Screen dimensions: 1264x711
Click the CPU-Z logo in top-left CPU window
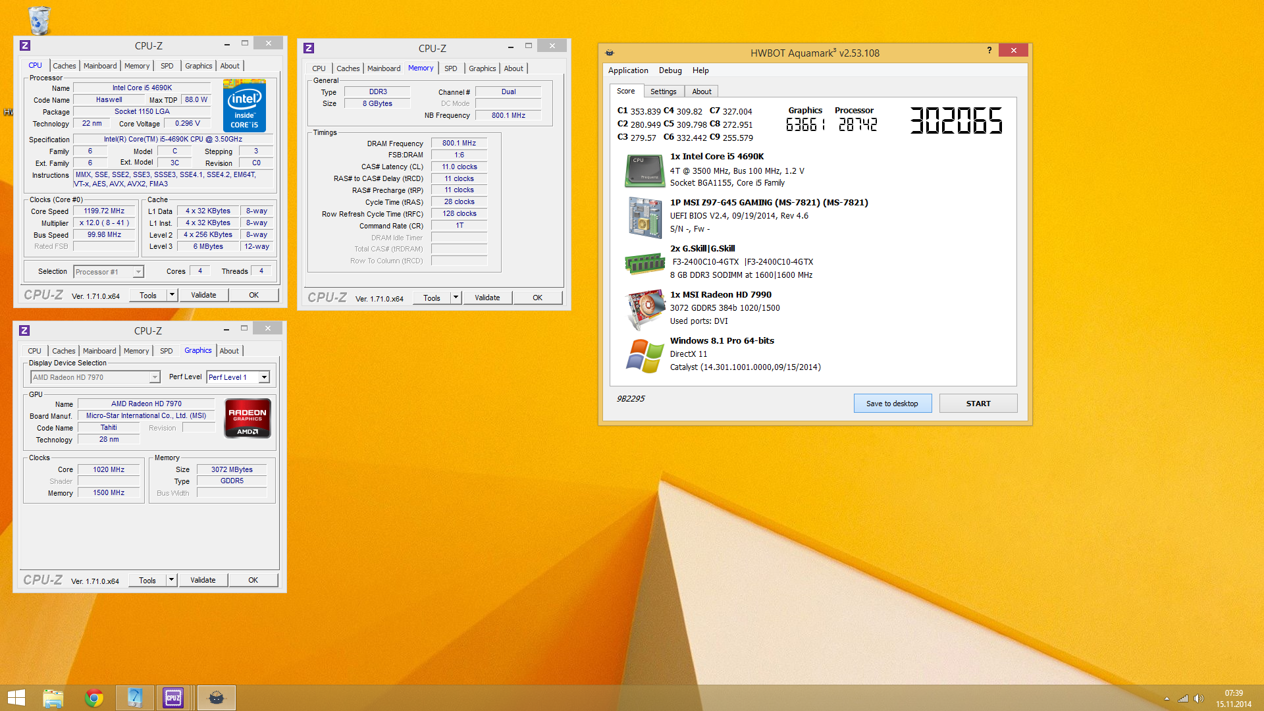pos(25,45)
